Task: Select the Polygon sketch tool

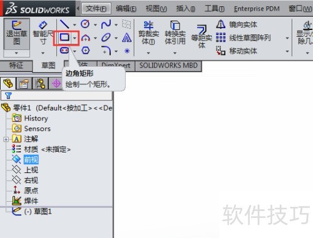Action: tap(85, 51)
